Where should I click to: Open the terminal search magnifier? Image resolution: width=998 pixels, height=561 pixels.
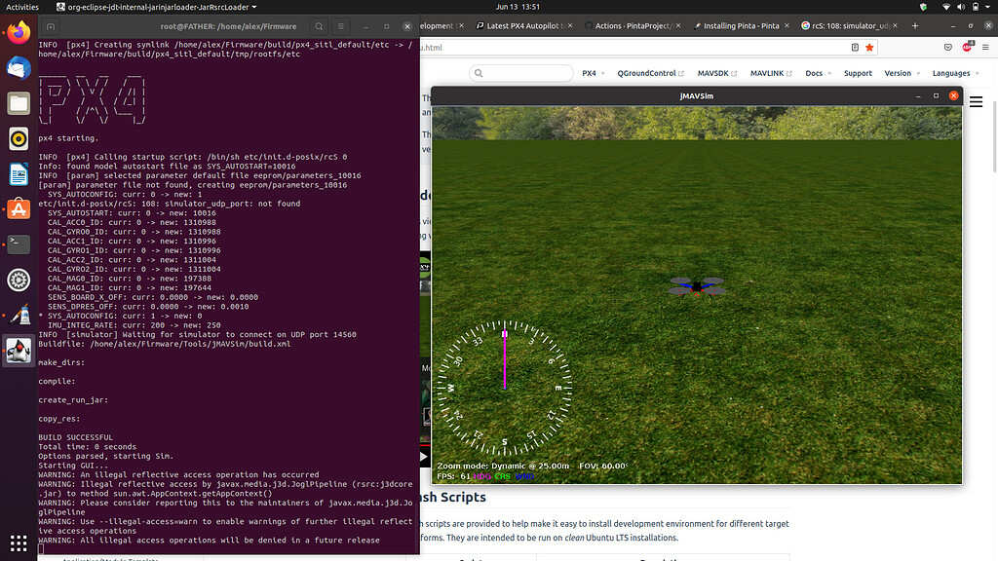click(x=318, y=26)
